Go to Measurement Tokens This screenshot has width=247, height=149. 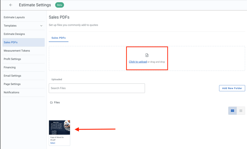17,51
